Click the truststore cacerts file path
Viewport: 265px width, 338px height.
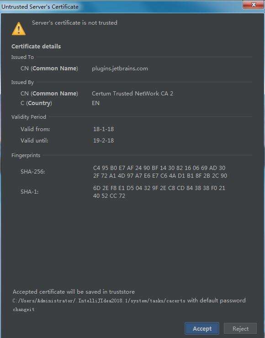tap(99, 301)
